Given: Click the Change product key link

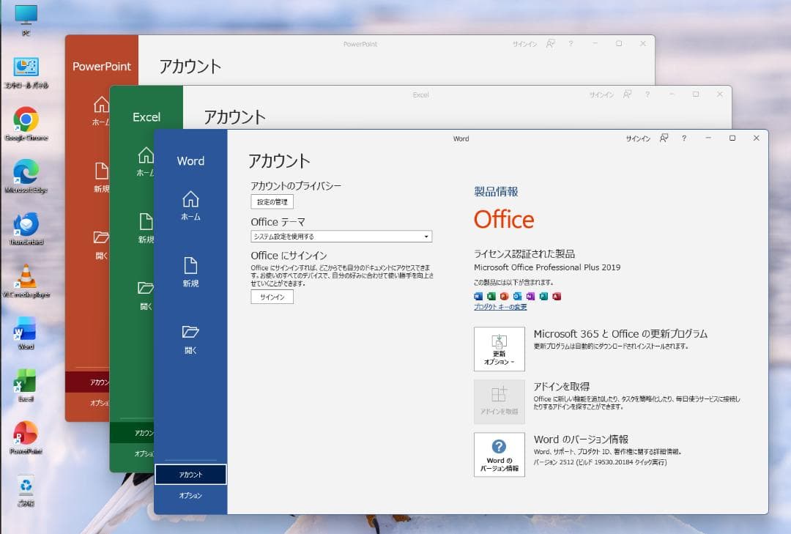Looking at the screenshot, I should coord(500,307).
